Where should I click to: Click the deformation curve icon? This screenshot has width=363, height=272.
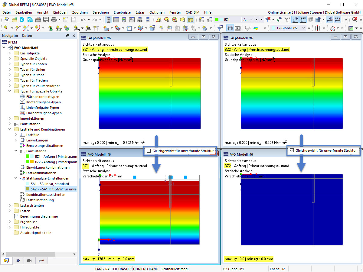coord(248,28)
